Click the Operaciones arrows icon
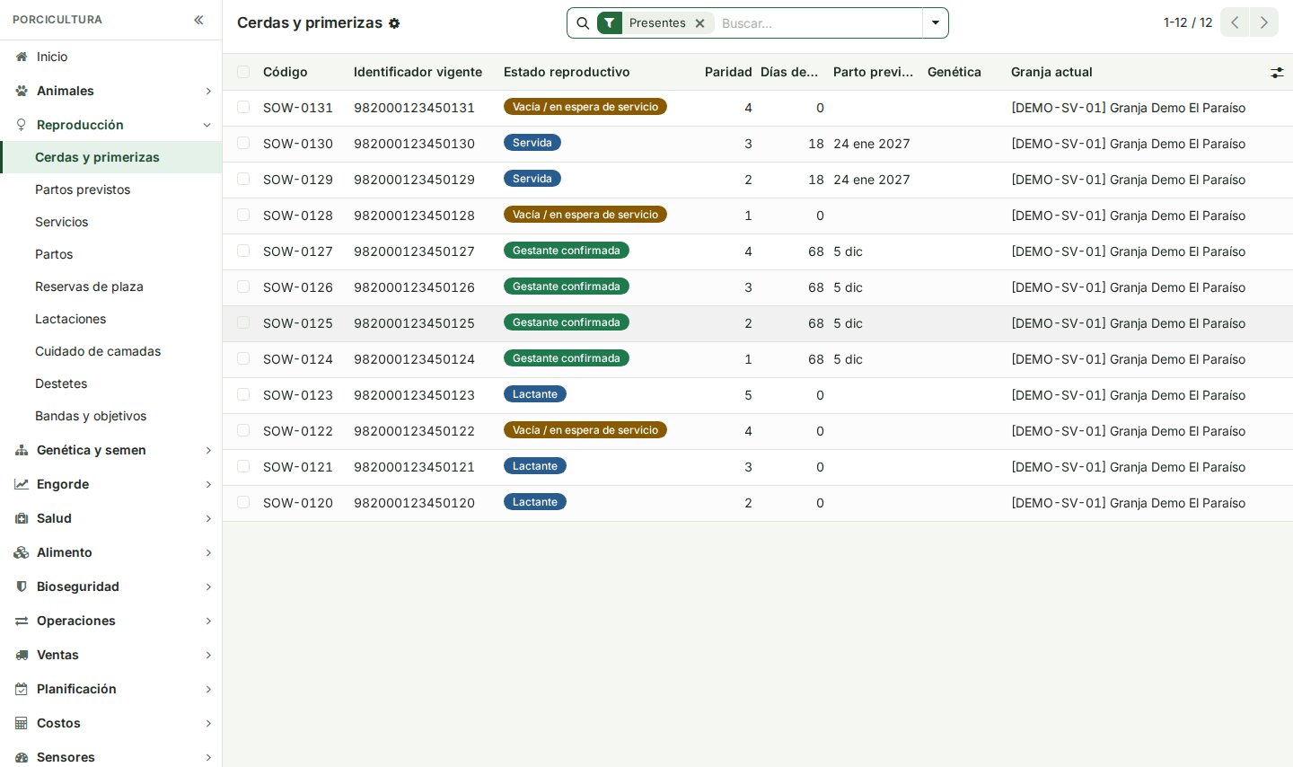 (22, 621)
